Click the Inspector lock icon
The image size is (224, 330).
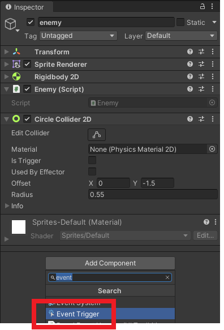(x=202, y=6)
